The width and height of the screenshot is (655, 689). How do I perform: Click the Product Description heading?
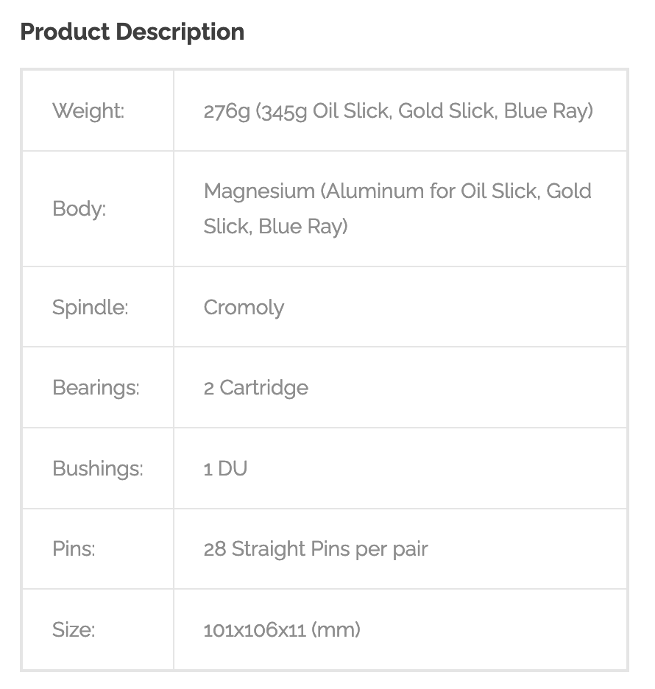[132, 32]
